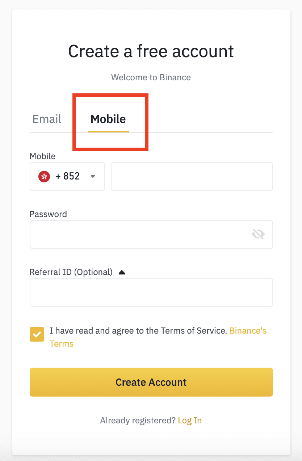Open the Log In link
Viewport: 302px width, 461px height.
coord(190,420)
